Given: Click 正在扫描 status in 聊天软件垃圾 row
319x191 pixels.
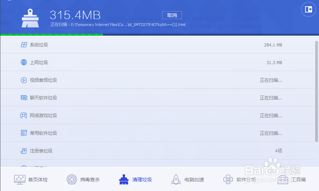Looking at the screenshot, I should click(x=271, y=98).
